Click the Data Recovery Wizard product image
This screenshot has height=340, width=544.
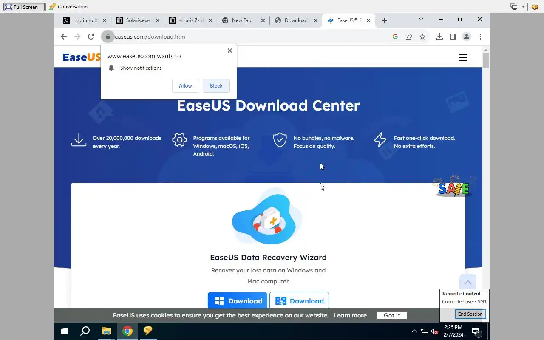(267, 217)
